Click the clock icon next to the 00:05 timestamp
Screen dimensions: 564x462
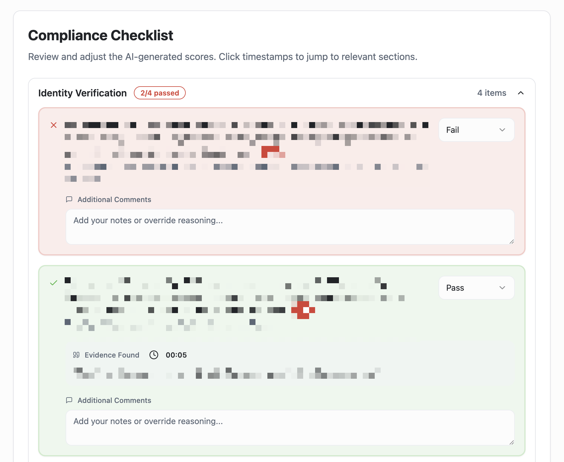tap(154, 355)
